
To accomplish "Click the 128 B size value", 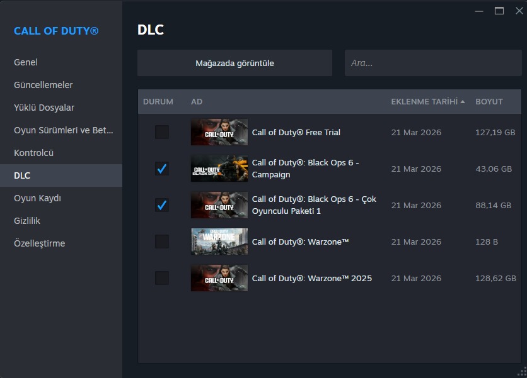I will point(487,242).
